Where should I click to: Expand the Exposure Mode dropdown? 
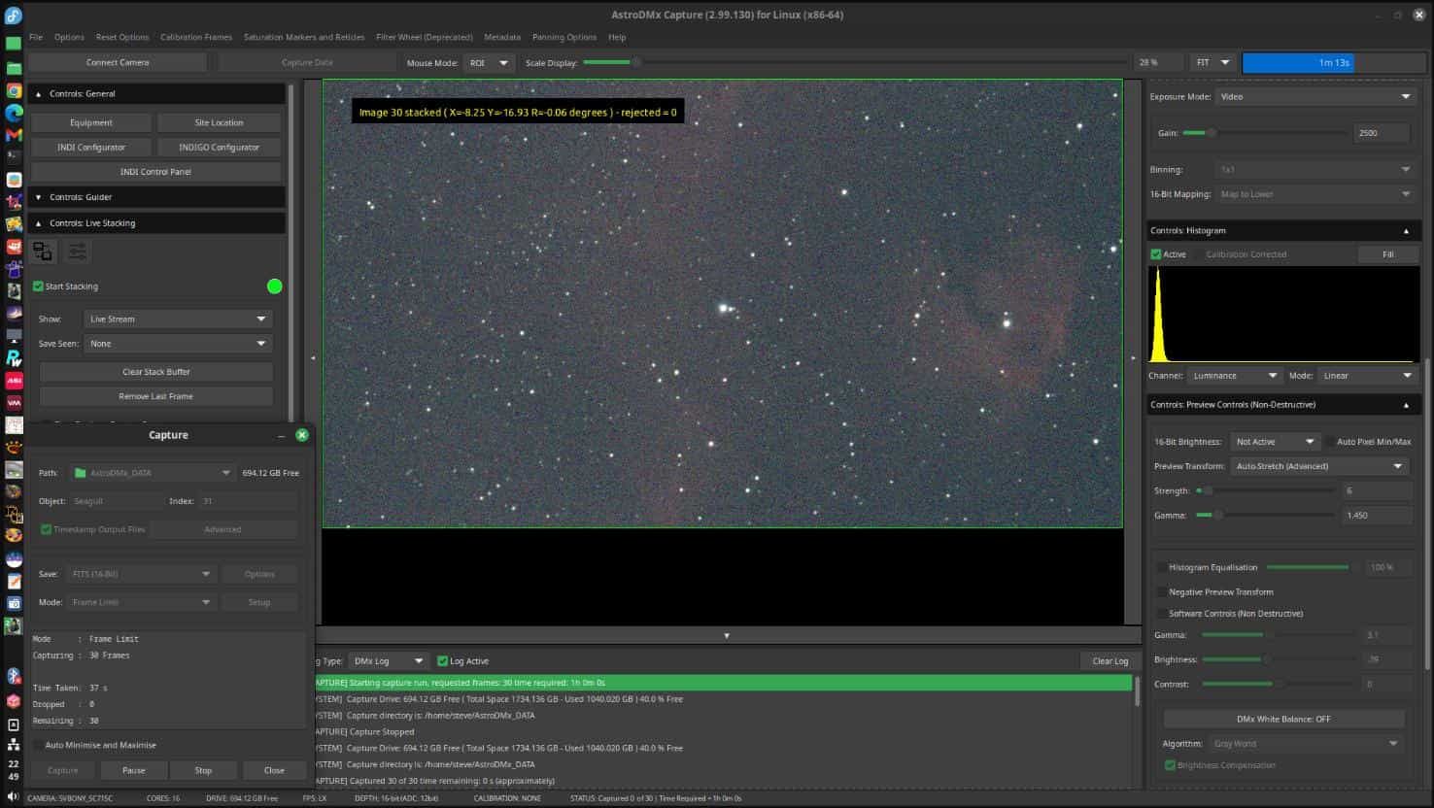click(1314, 97)
